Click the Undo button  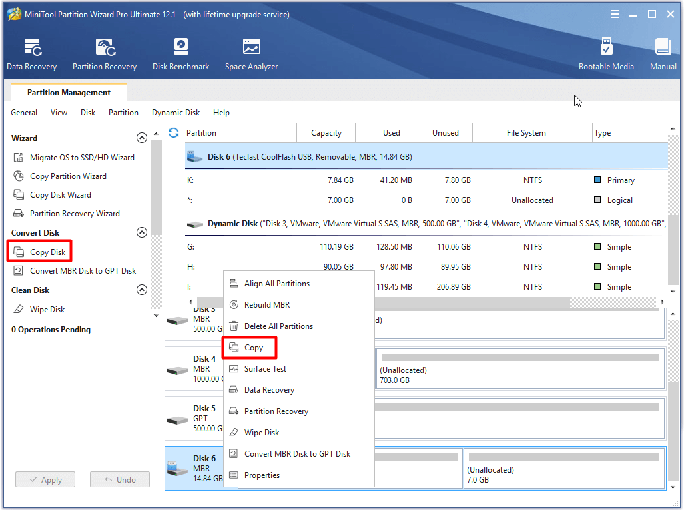120,479
